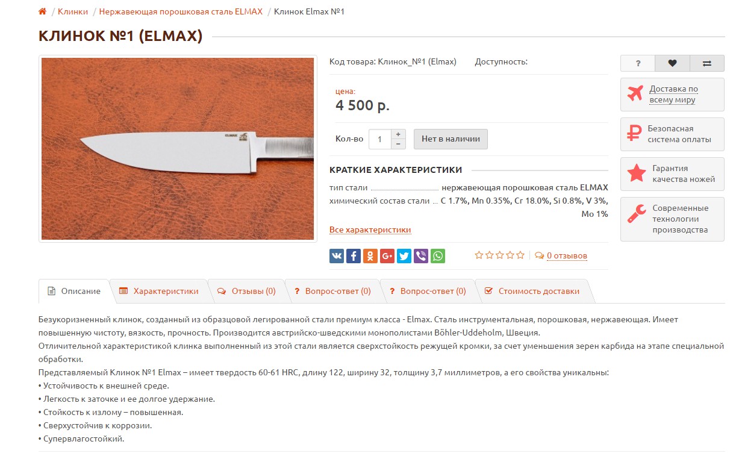Increase quantity with plus stepper

[x=398, y=134]
